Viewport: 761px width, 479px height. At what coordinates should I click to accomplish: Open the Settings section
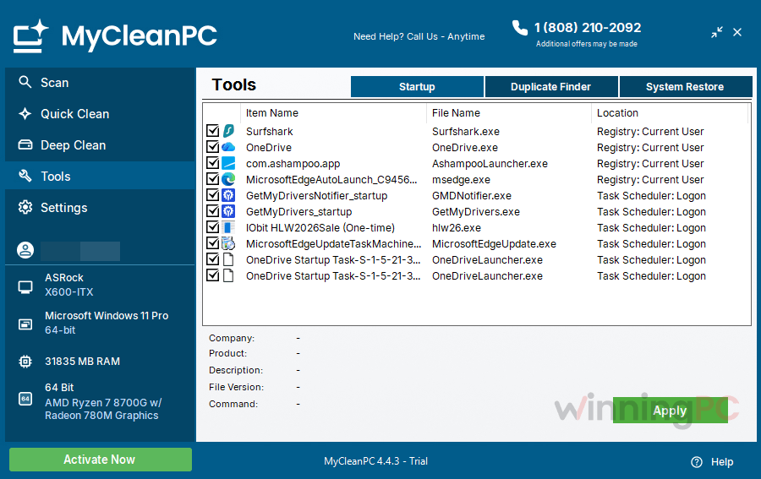point(100,208)
